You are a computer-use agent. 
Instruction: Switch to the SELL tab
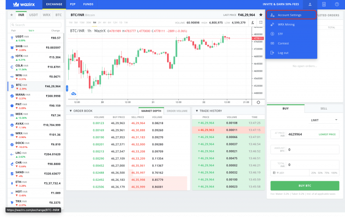323,108
